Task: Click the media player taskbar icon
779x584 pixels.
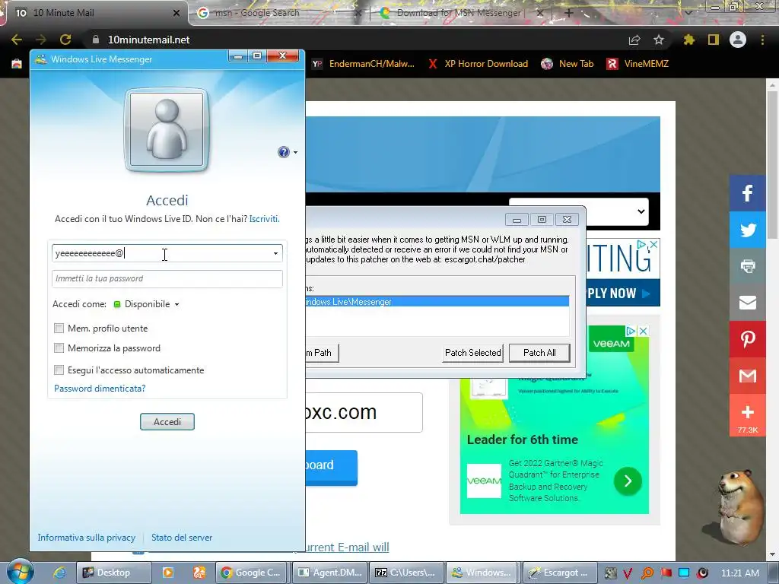Action: 168,573
